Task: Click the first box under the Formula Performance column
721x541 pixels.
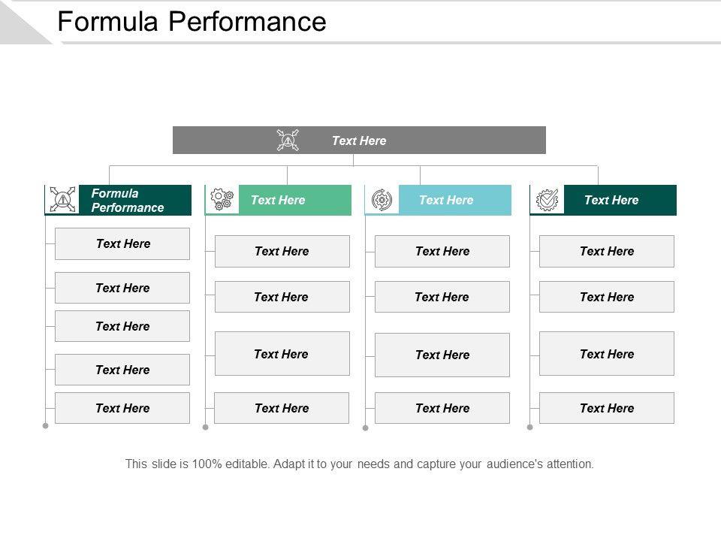Action: click(122, 243)
